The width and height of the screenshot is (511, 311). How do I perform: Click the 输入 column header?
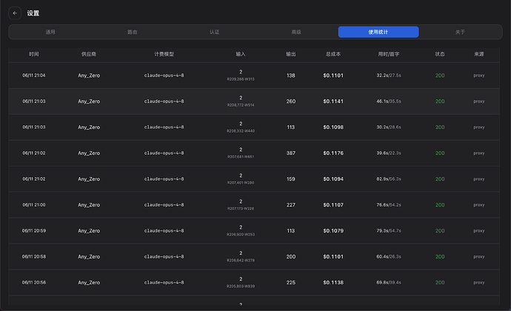tap(241, 54)
